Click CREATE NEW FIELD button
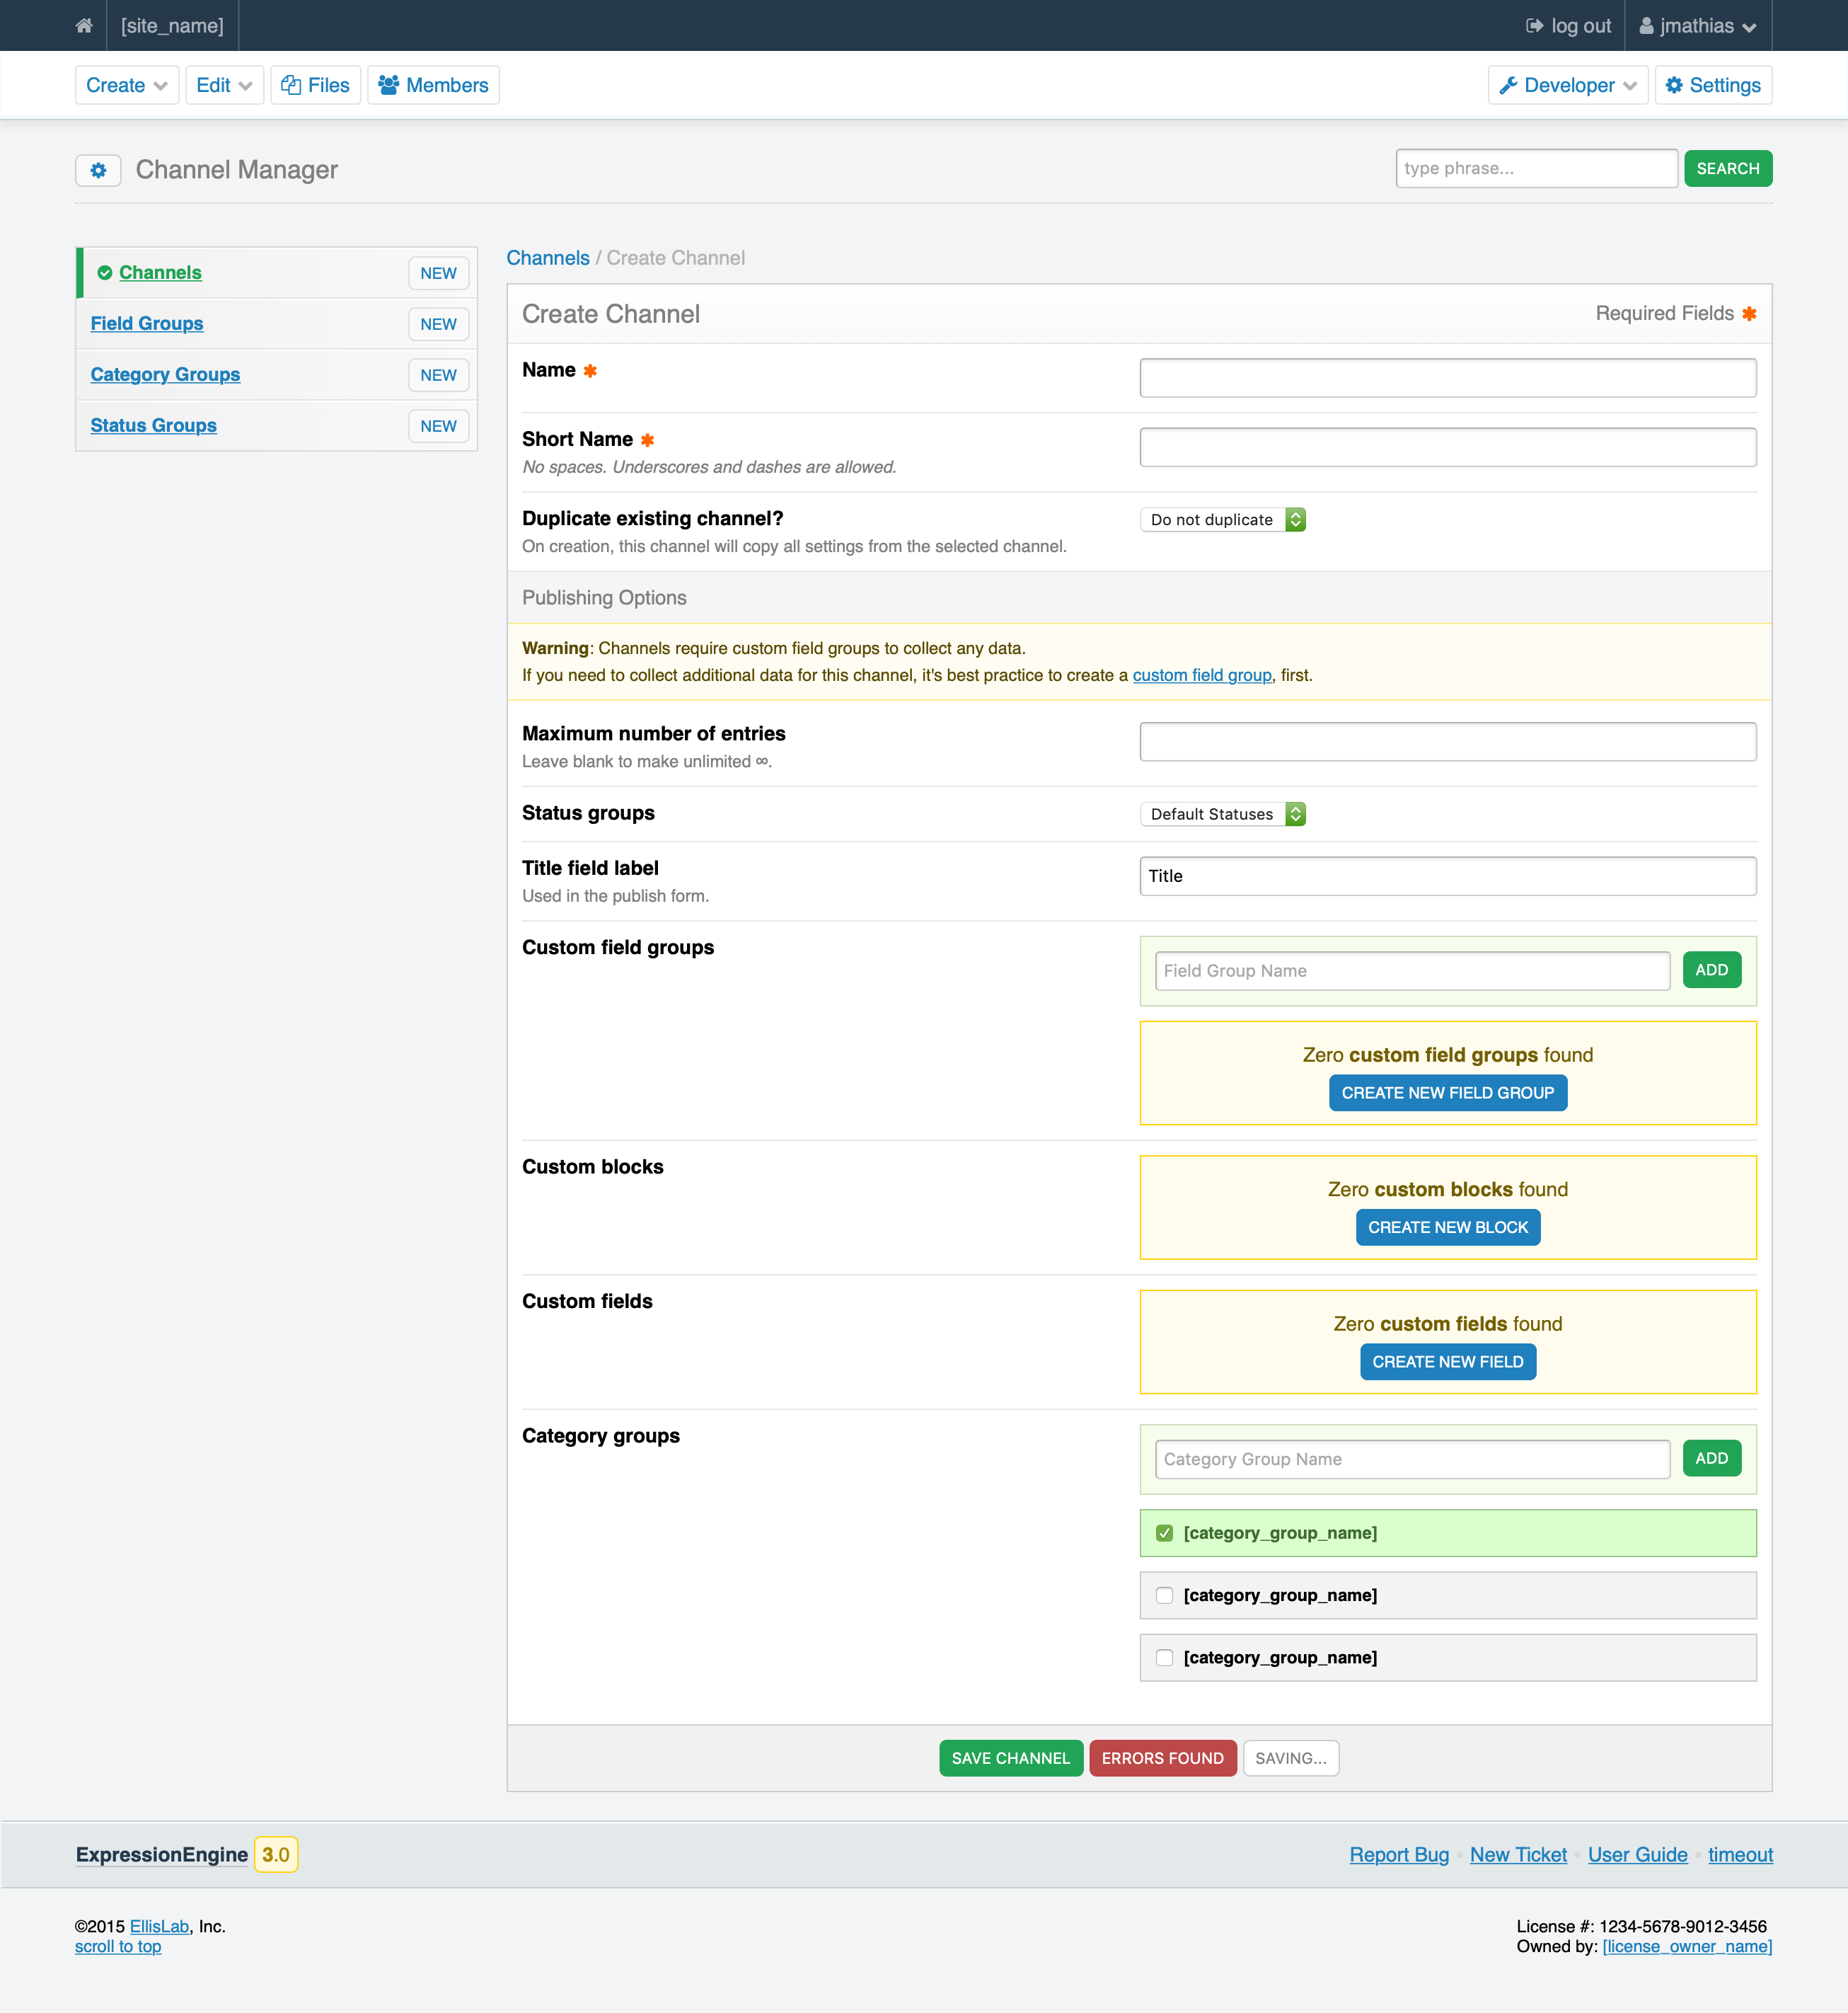1848x2013 pixels. pos(1447,1362)
